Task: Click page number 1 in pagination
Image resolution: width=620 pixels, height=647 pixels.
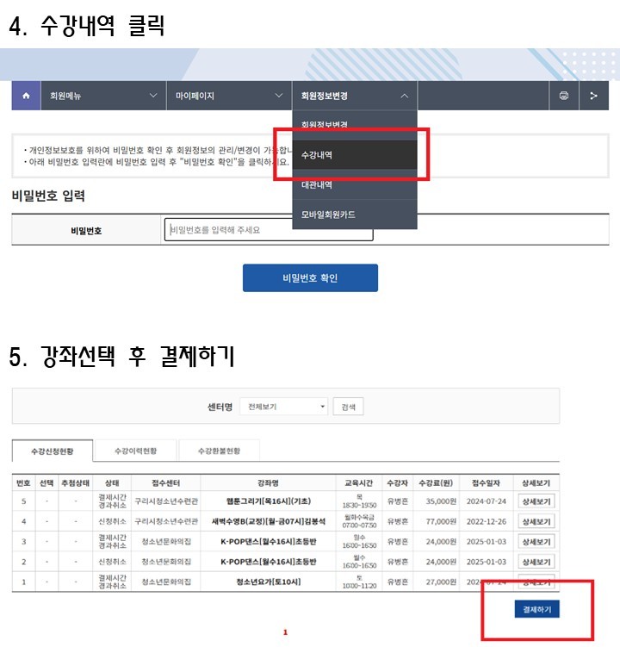Action: pos(285,633)
